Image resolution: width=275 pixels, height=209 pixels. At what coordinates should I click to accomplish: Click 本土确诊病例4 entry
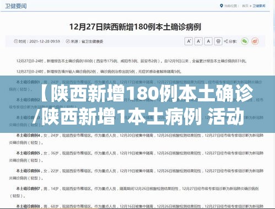136,139
